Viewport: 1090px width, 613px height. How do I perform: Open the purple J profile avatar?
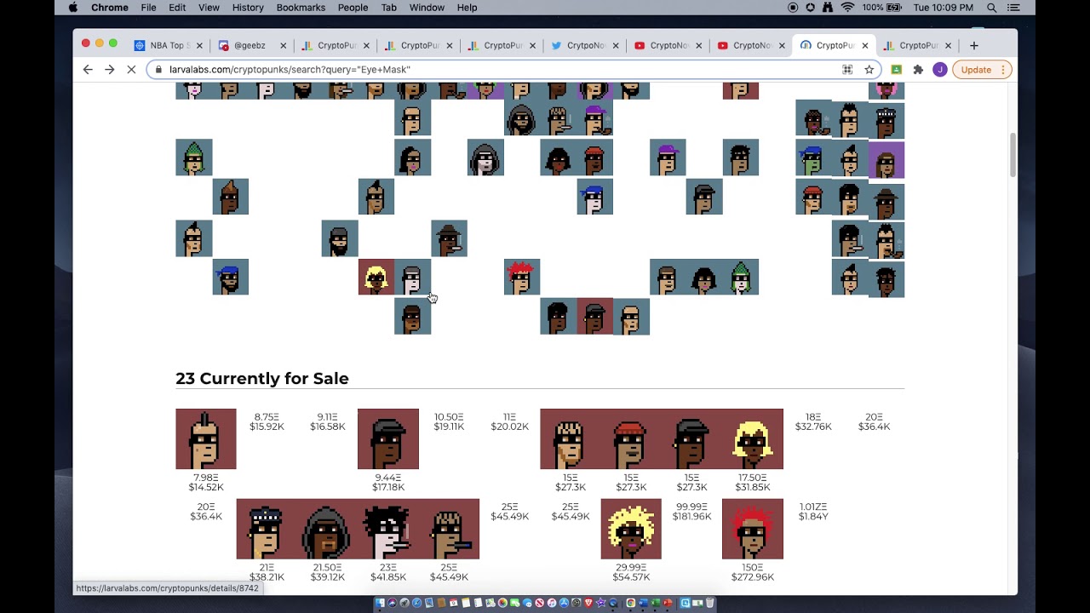(x=939, y=70)
